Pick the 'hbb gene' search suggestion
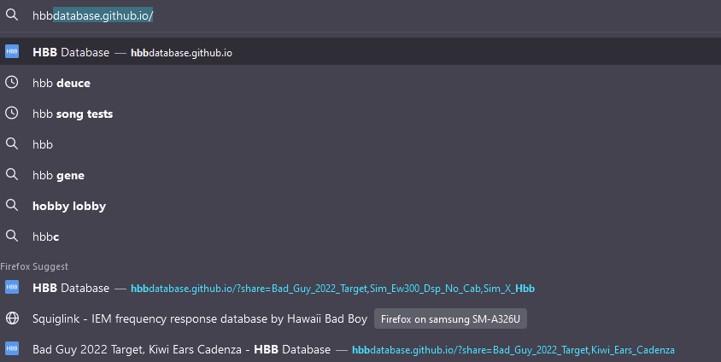721x362 pixels. click(360, 175)
